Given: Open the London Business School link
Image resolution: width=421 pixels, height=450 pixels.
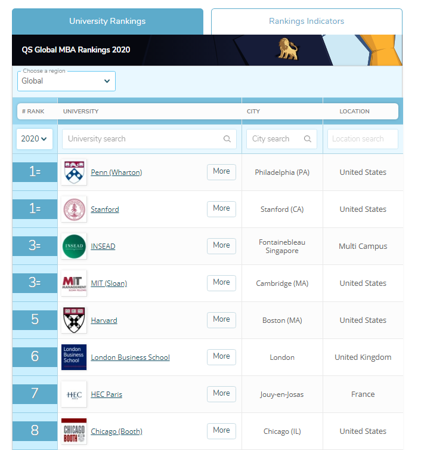Looking at the screenshot, I should pyautogui.click(x=130, y=357).
